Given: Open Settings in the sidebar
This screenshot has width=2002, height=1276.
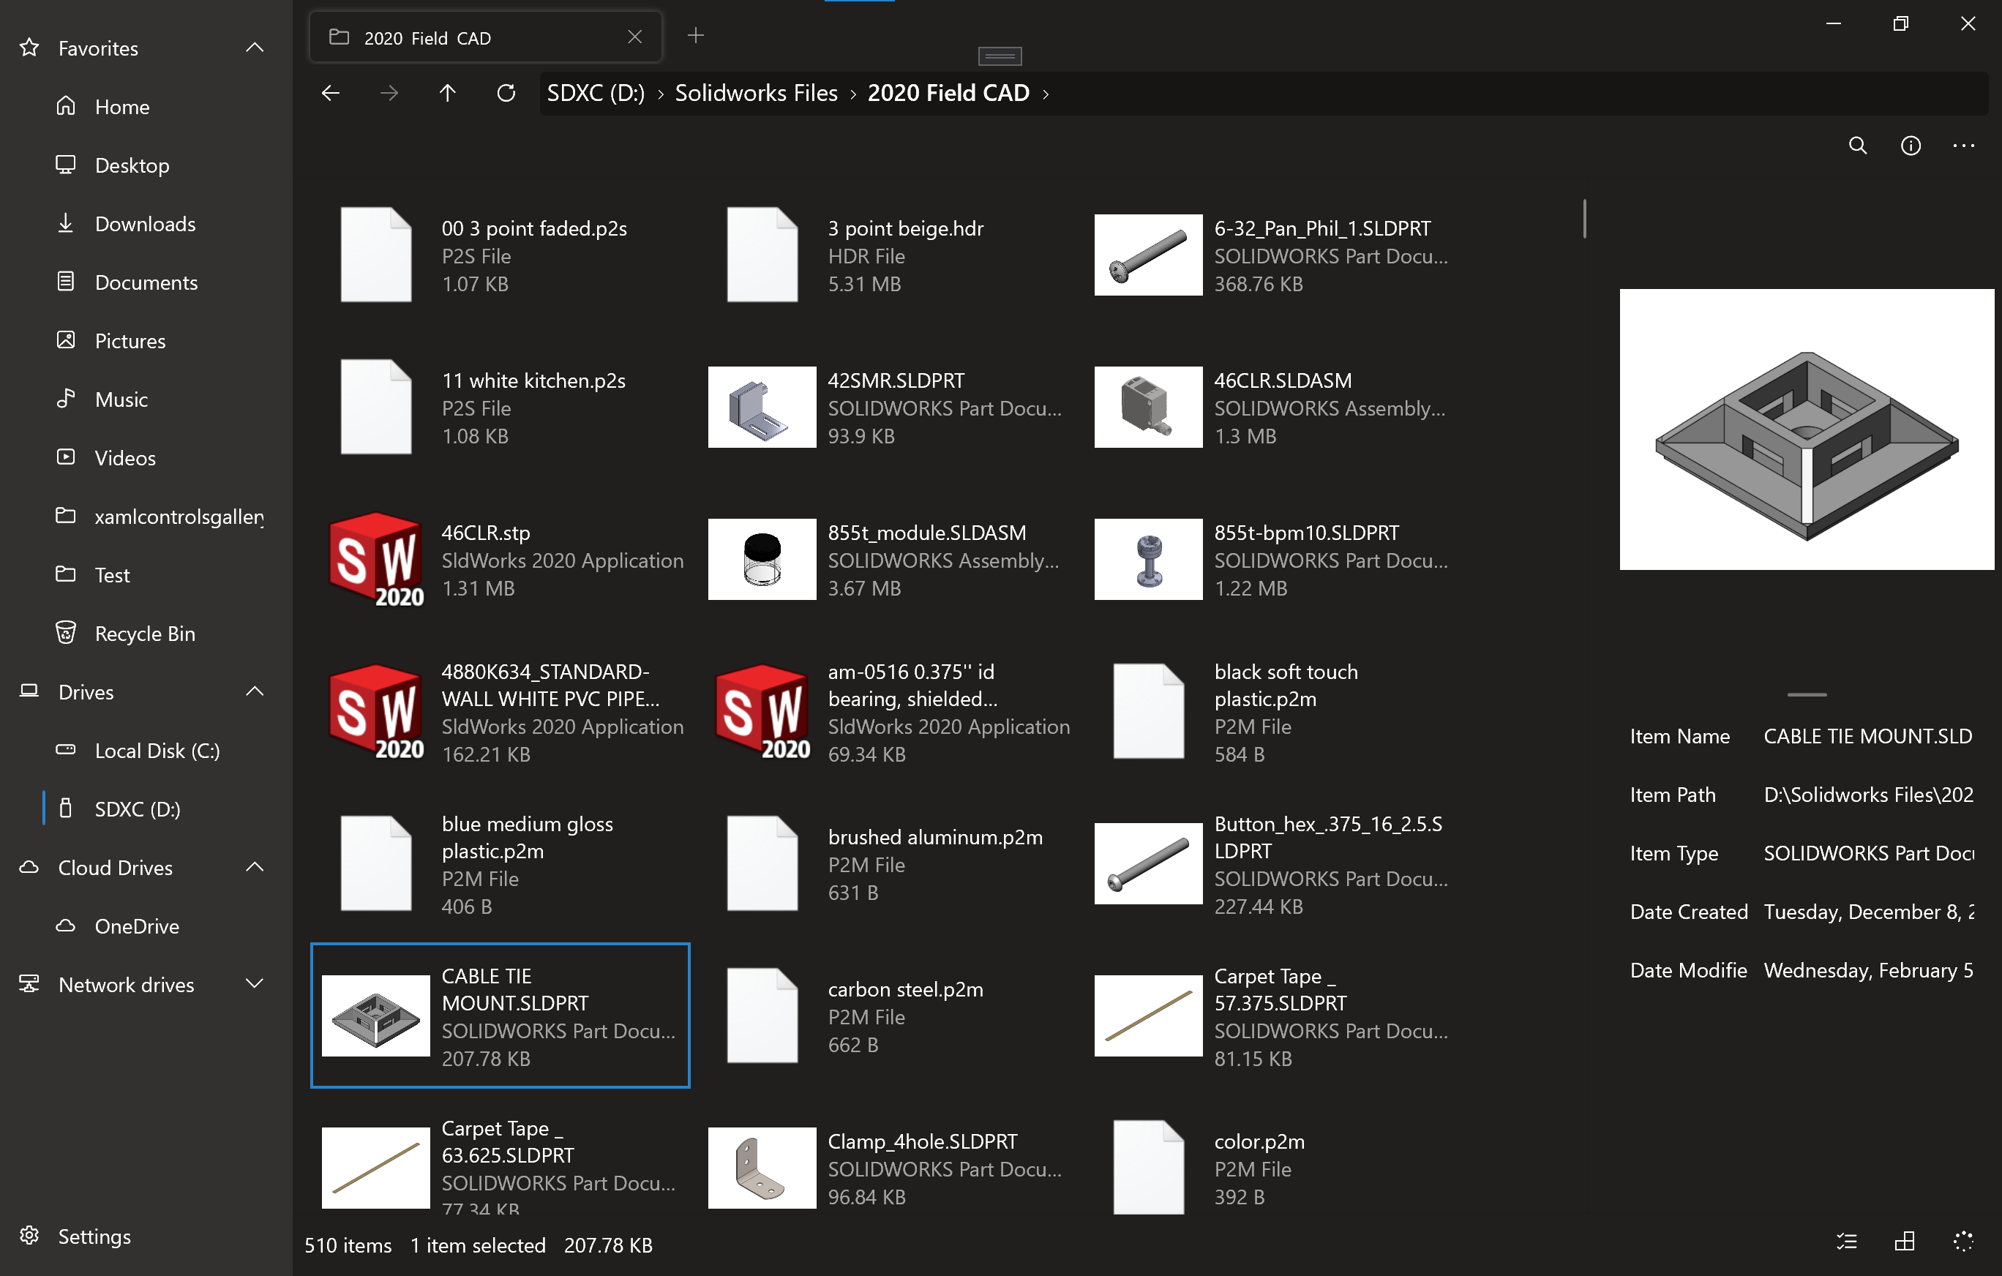Looking at the screenshot, I should (x=94, y=1236).
